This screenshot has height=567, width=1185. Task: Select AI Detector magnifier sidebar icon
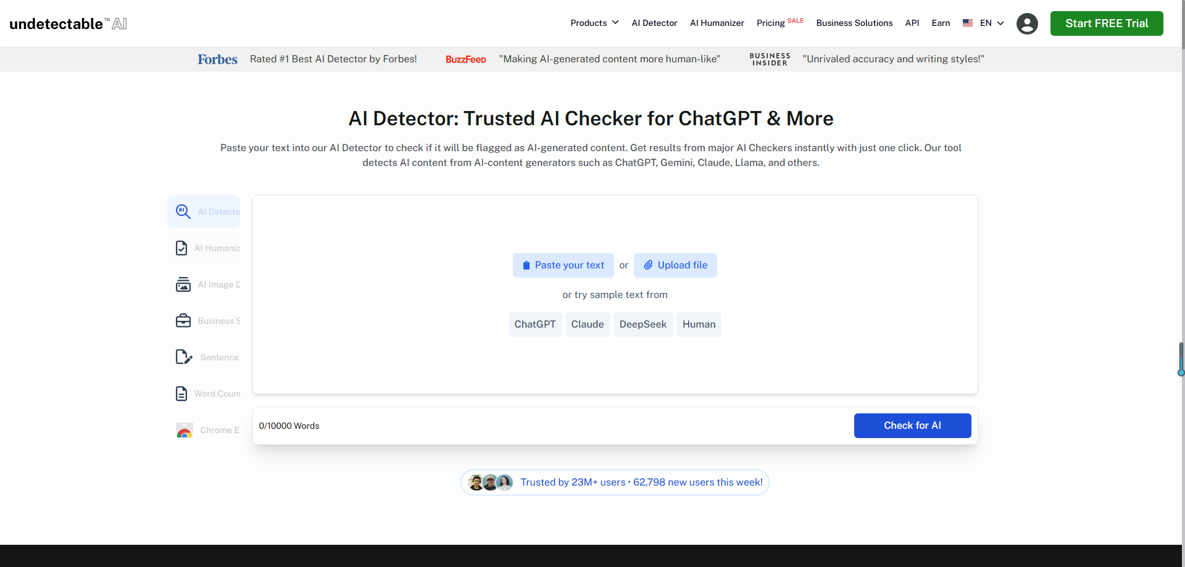tap(183, 212)
